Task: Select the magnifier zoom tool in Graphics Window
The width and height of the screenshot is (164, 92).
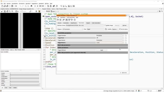Action: [x=10, y=11]
